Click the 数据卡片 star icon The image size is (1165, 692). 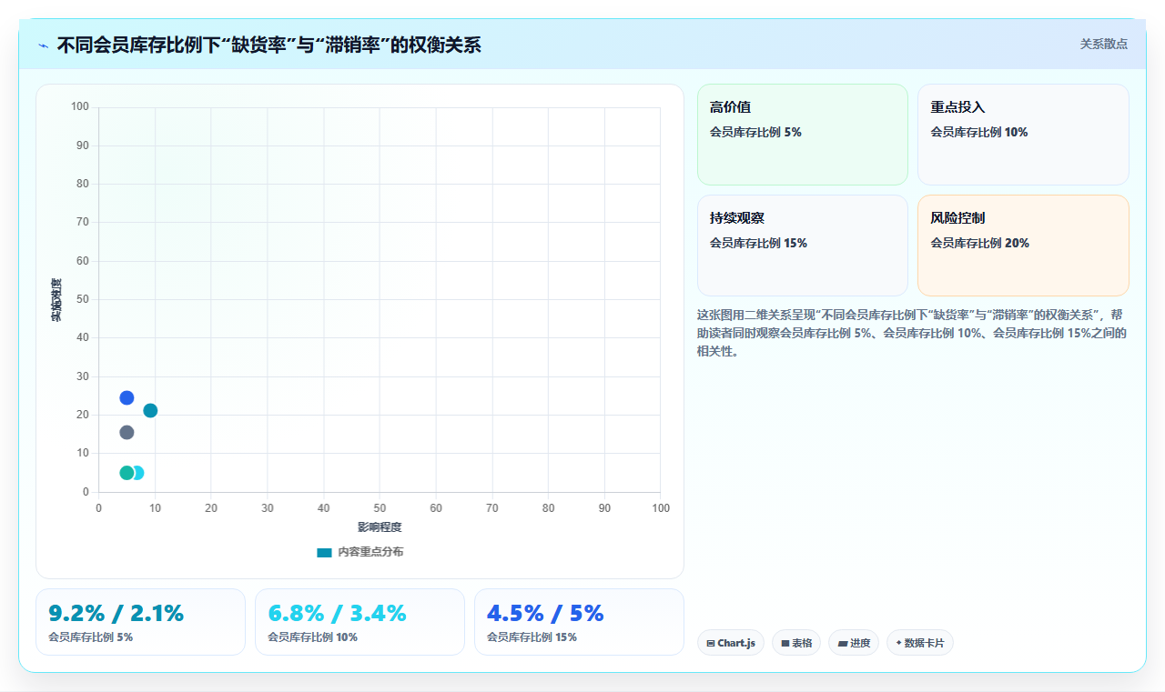(x=898, y=643)
